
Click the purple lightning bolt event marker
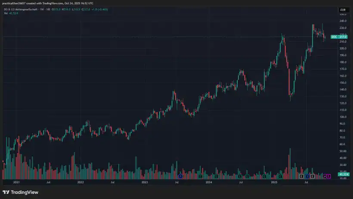click(325, 176)
